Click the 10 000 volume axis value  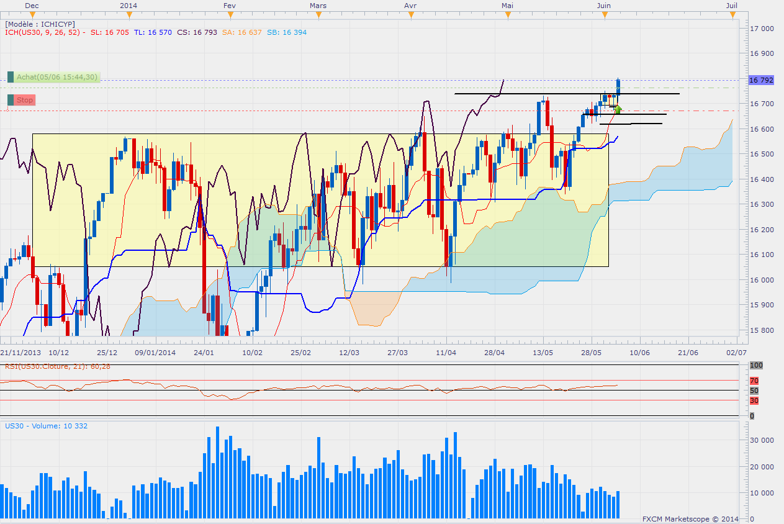(x=762, y=493)
